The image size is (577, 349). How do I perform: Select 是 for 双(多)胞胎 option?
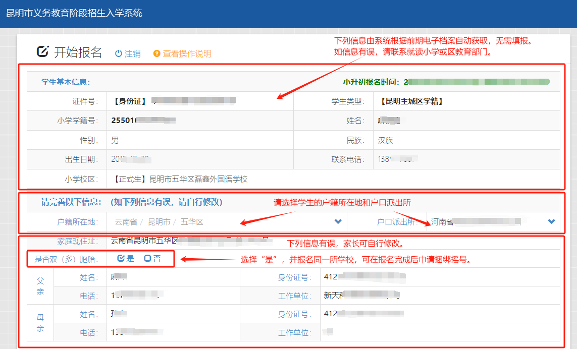tap(121, 258)
